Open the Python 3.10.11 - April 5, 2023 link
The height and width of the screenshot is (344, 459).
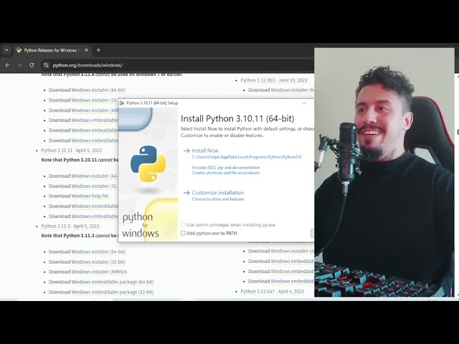coord(72,150)
